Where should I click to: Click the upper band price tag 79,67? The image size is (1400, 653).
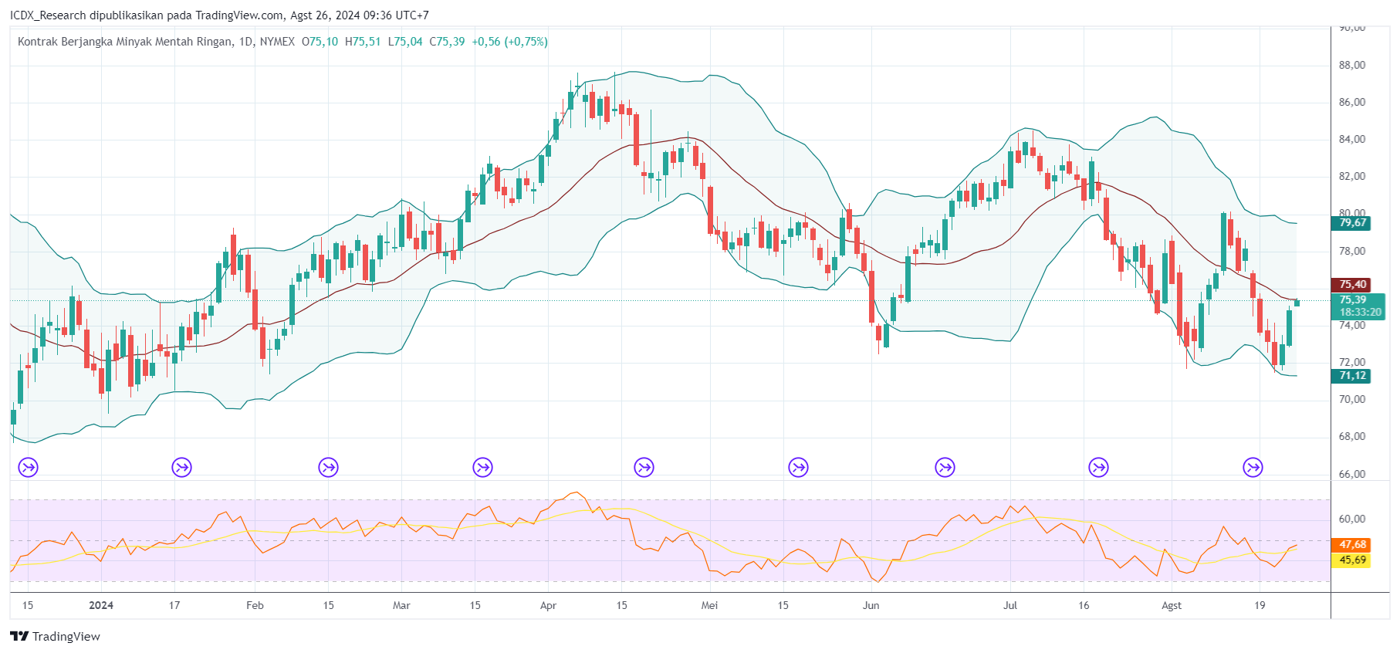[x=1351, y=223]
